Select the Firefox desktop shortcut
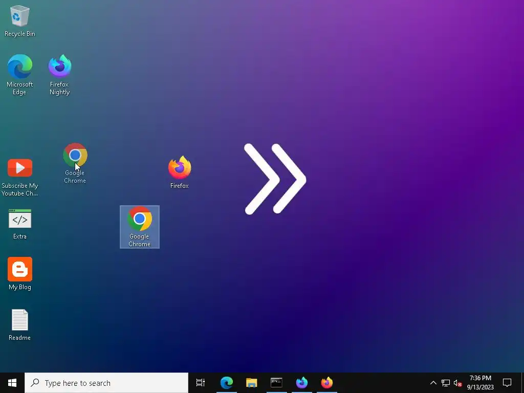The width and height of the screenshot is (524, 393). (180, 172)
